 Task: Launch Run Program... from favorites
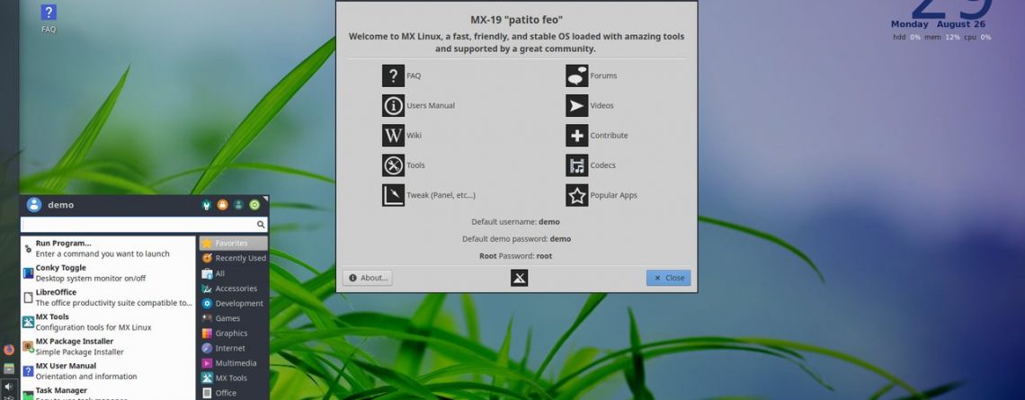click(x=108, y=248)
